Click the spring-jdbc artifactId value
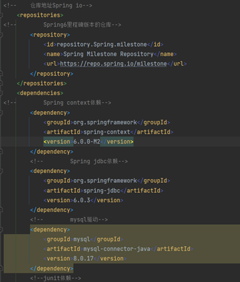Viewport: 240px width, 282px height. click(x=102, y=190)
